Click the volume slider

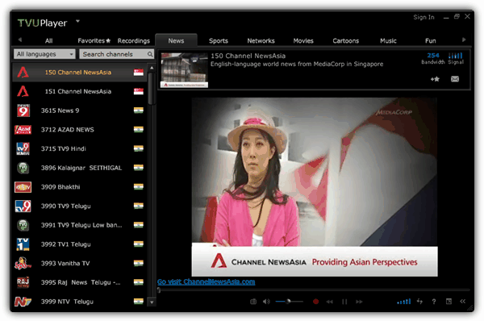pyautogui.click(x=289, y=302)
